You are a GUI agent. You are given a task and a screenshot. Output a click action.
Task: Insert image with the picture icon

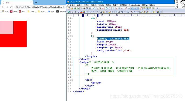(101, 12)
